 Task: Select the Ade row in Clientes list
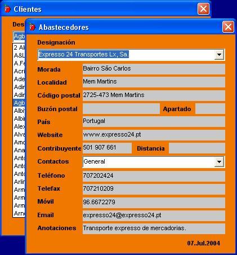pyautogui.click(x=19, y=79)
